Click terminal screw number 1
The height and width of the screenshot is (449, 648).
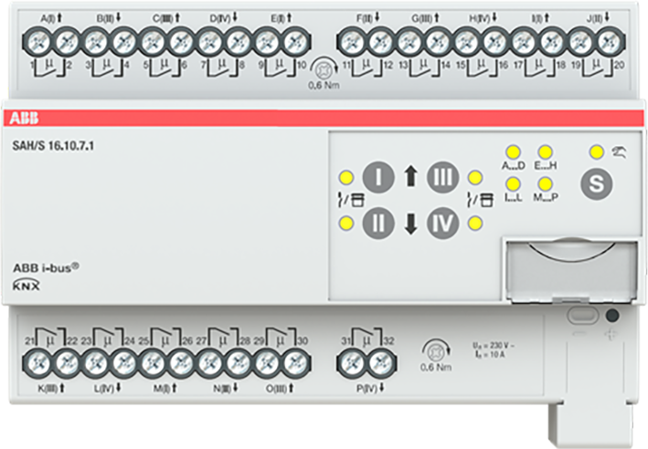[38, 42]
